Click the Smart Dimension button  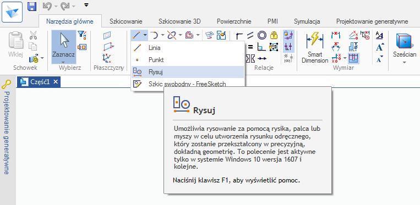pos(315,47)
